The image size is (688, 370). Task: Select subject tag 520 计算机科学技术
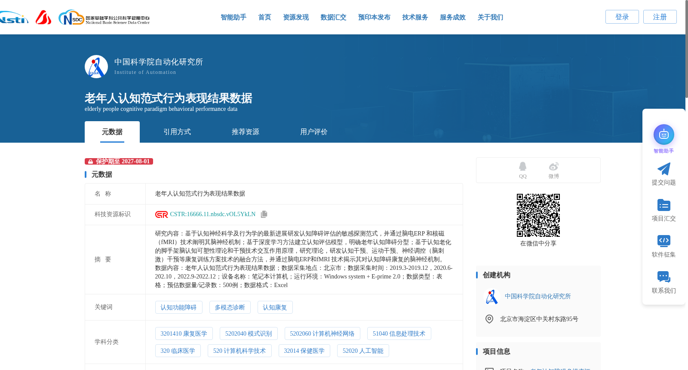[240, 351]
